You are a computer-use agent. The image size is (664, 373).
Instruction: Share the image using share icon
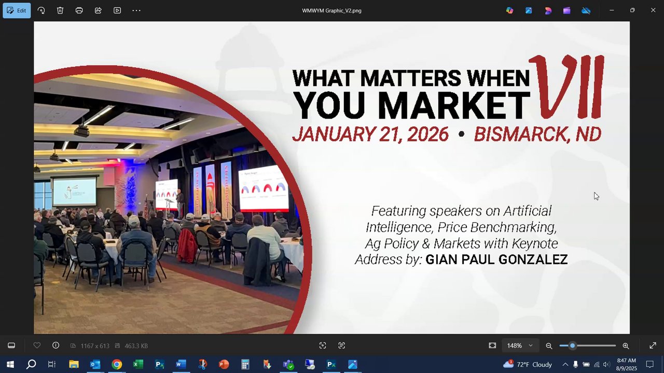pos(98,10)
